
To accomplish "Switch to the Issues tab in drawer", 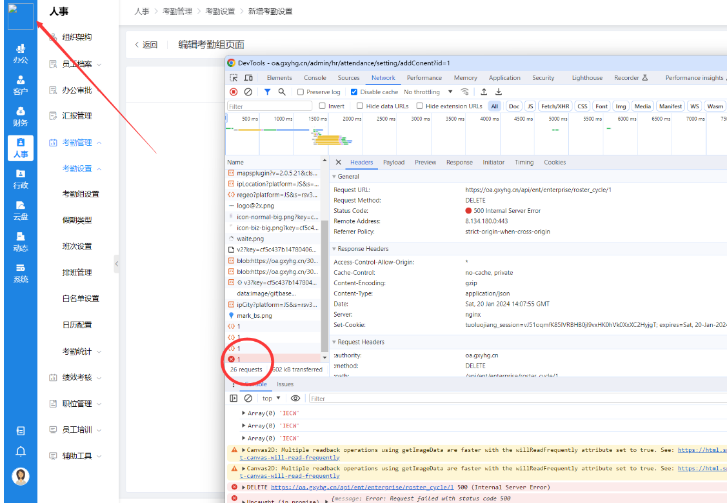I will pyautogui.click(x=285, y=384).
